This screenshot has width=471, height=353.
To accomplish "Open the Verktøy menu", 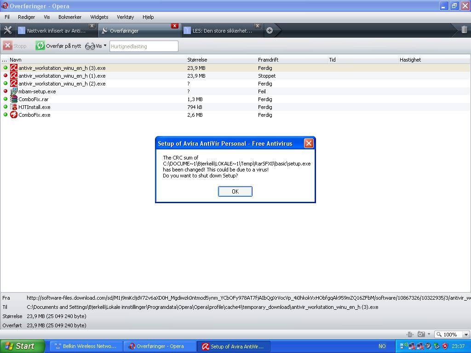I will click(x=125, y=17).
